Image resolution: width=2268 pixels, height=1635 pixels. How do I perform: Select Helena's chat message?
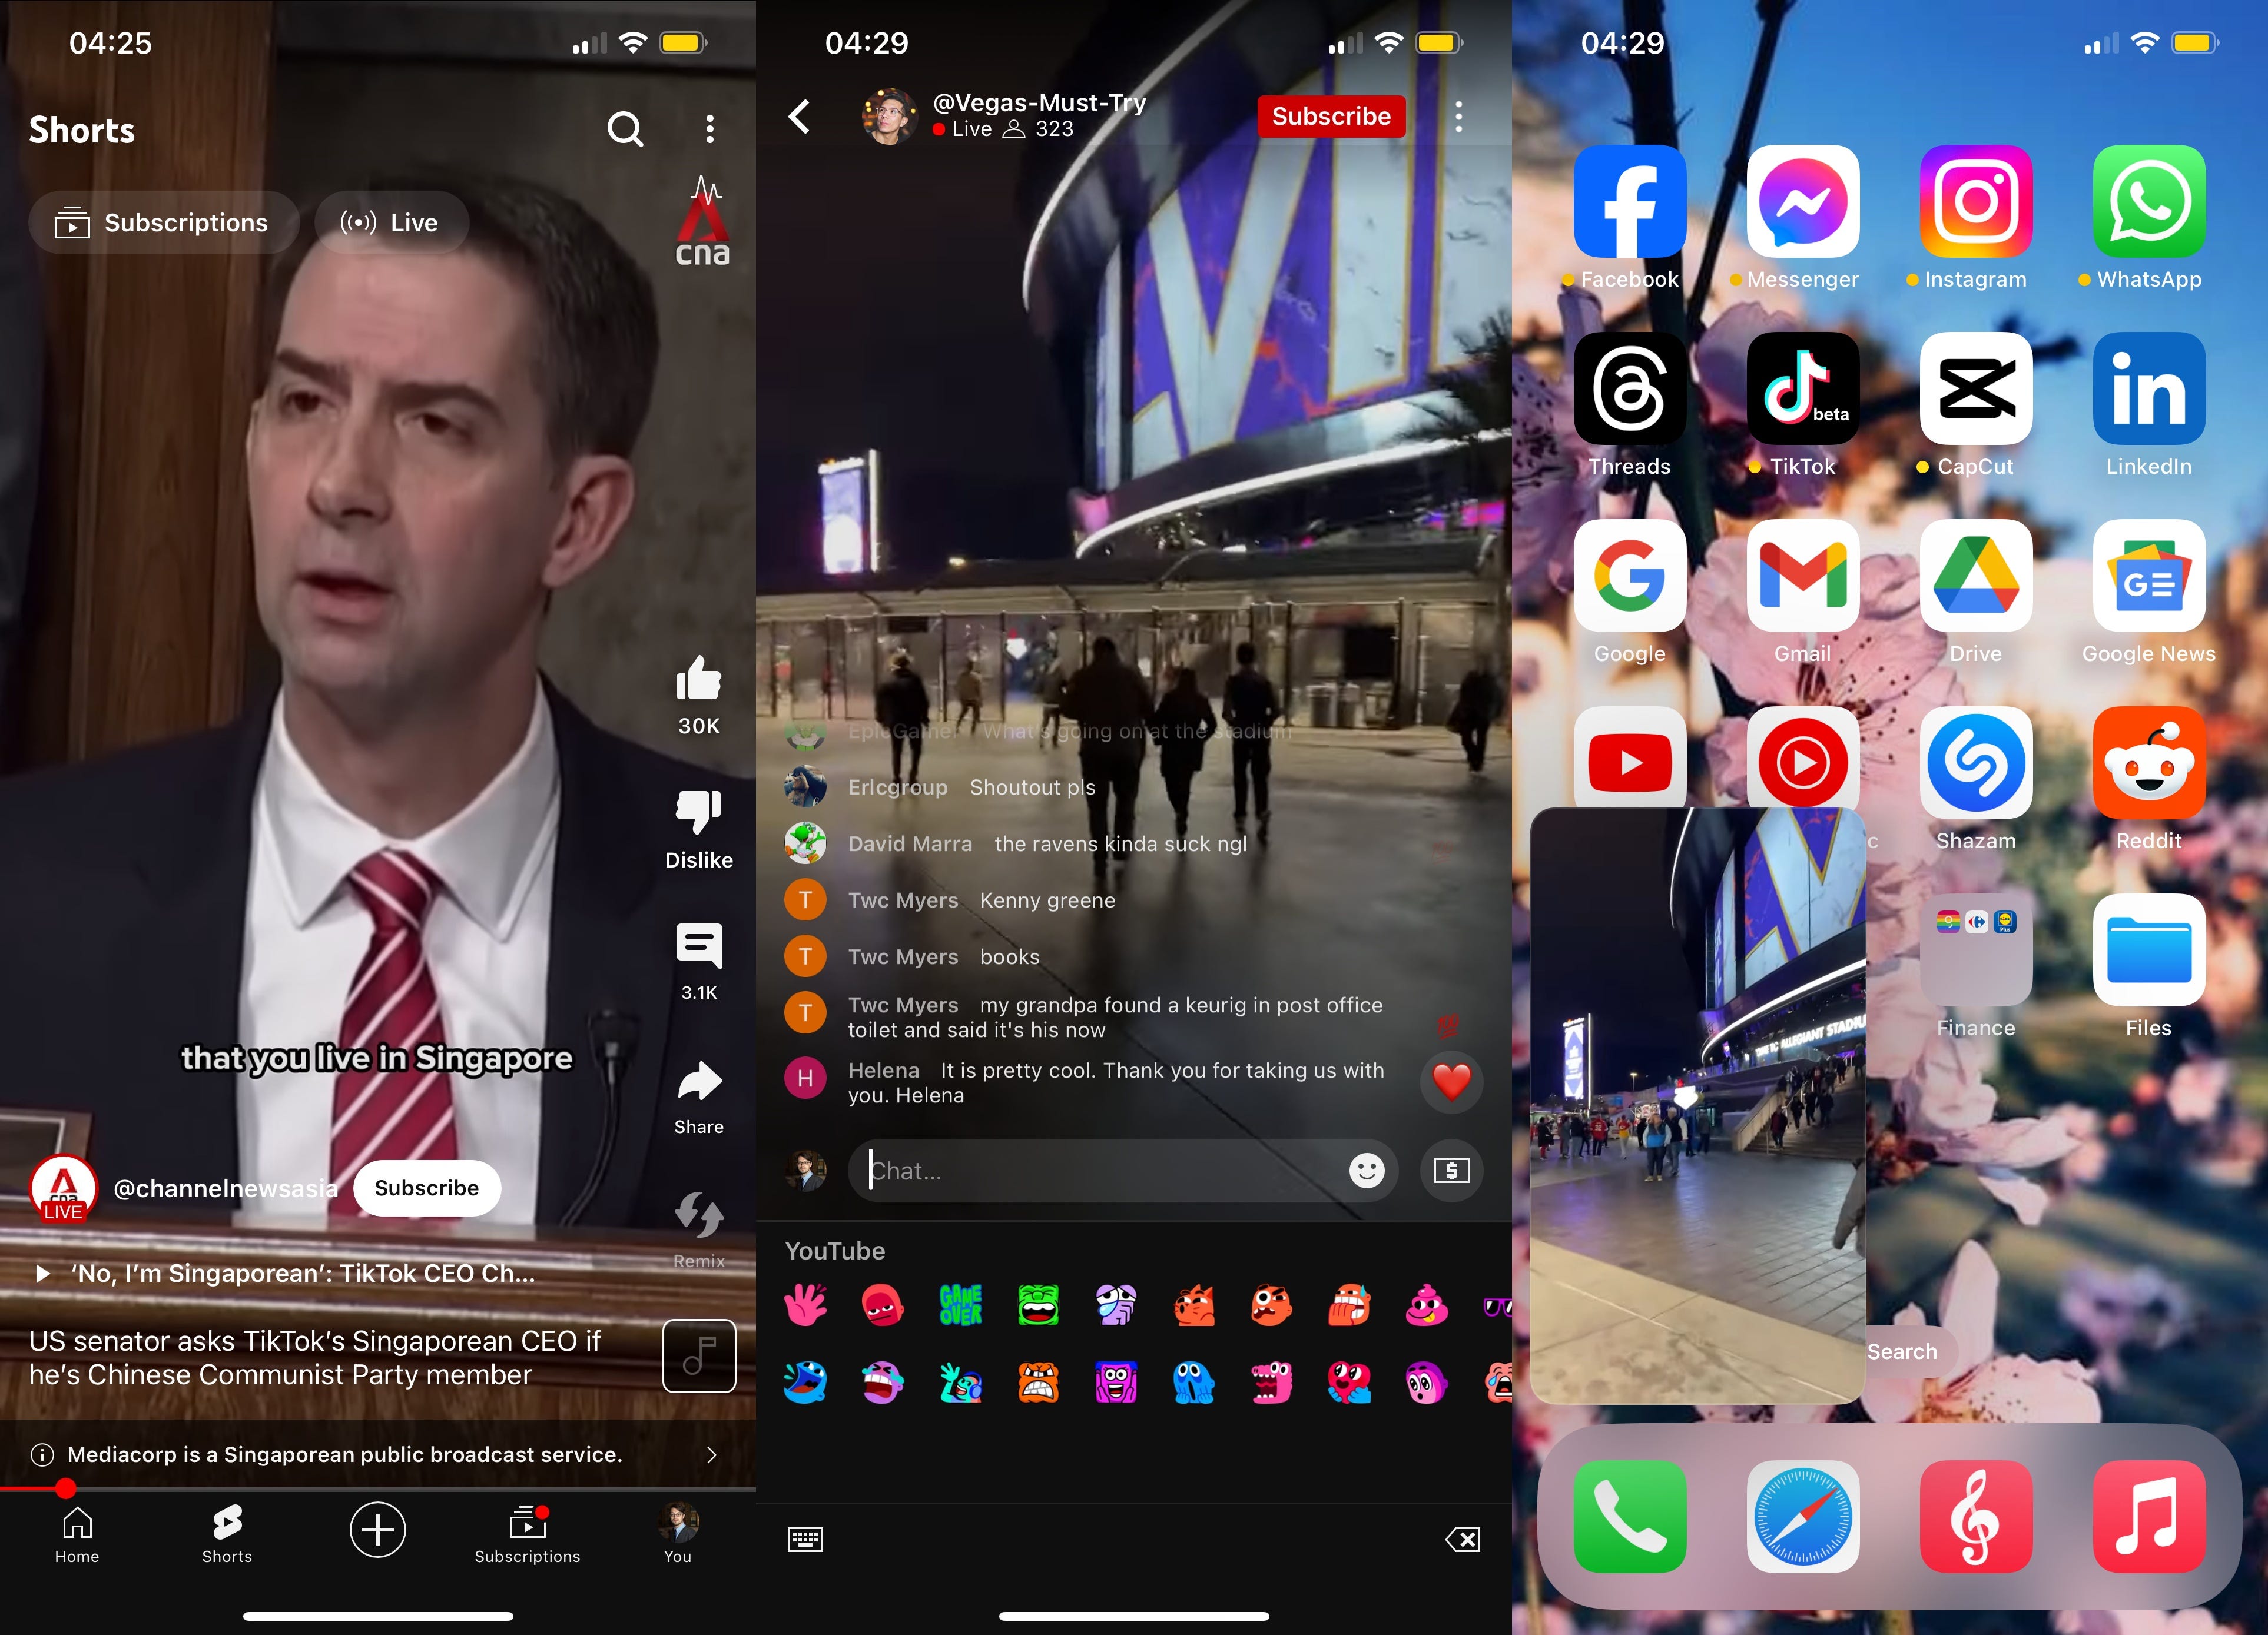1085,1084
